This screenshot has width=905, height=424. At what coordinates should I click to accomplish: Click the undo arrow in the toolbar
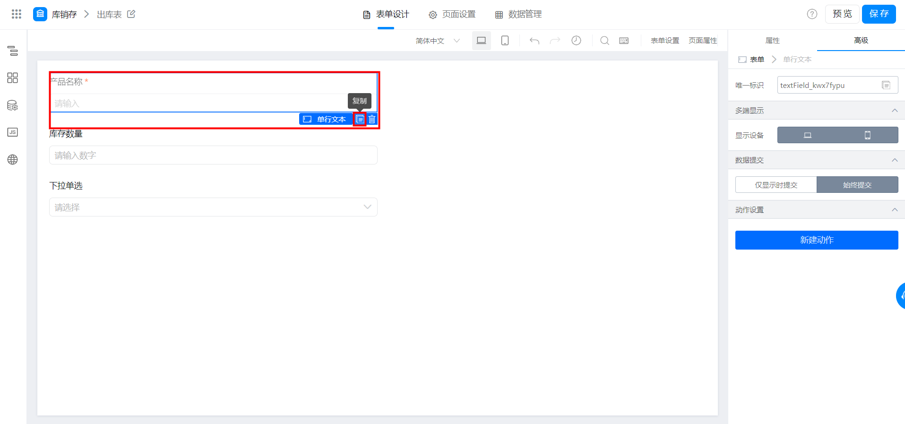tap(534, 41)
